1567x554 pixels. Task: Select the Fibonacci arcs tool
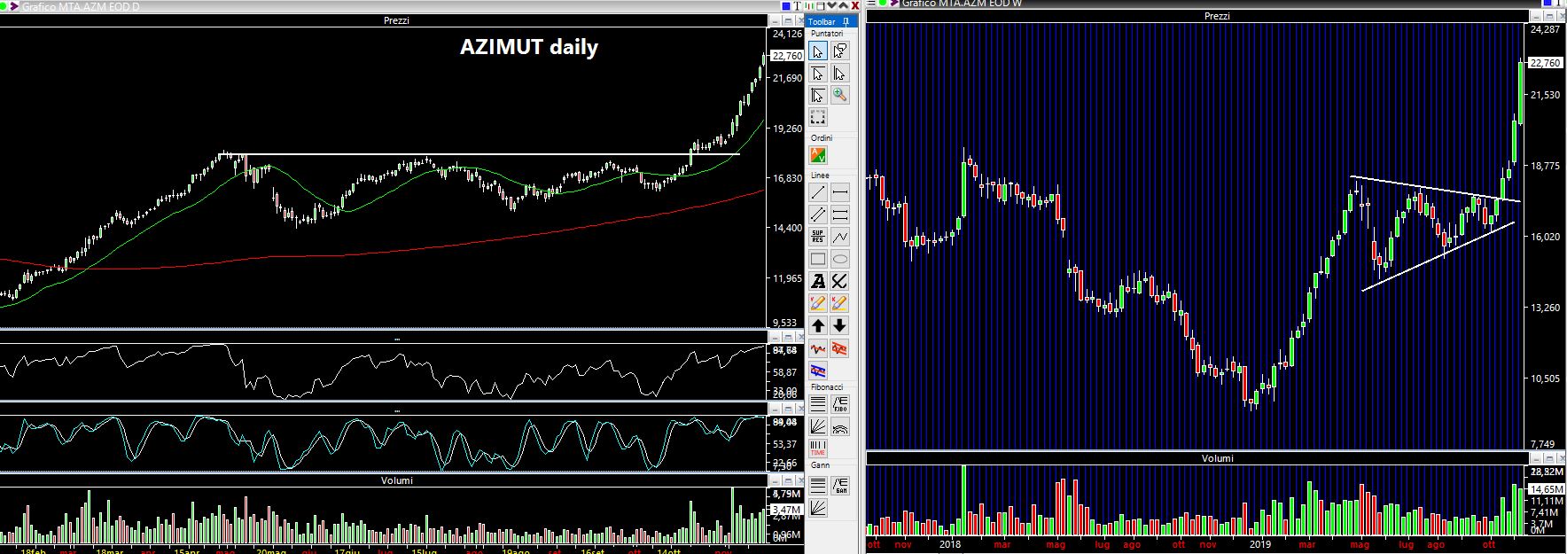pyautogui.click(x=839, y=427)
